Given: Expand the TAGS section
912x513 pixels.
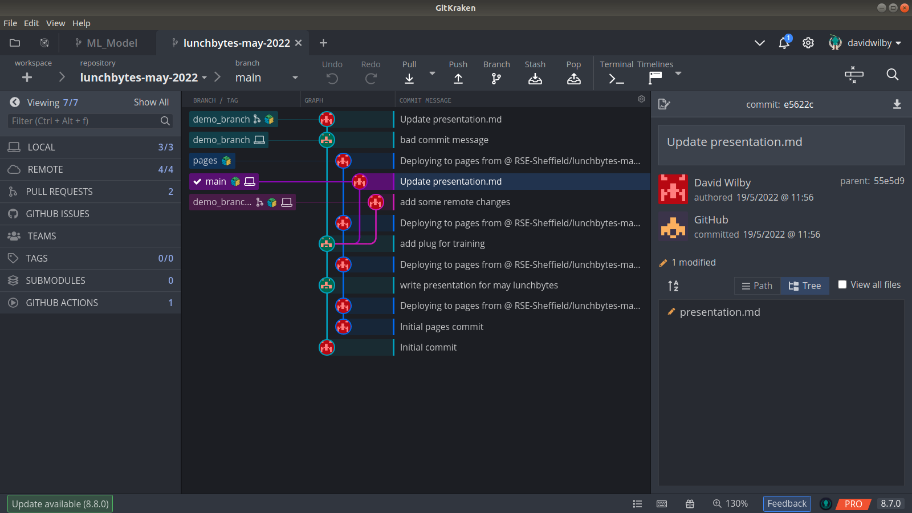Looking at the screenshot, I should (90, 258).
